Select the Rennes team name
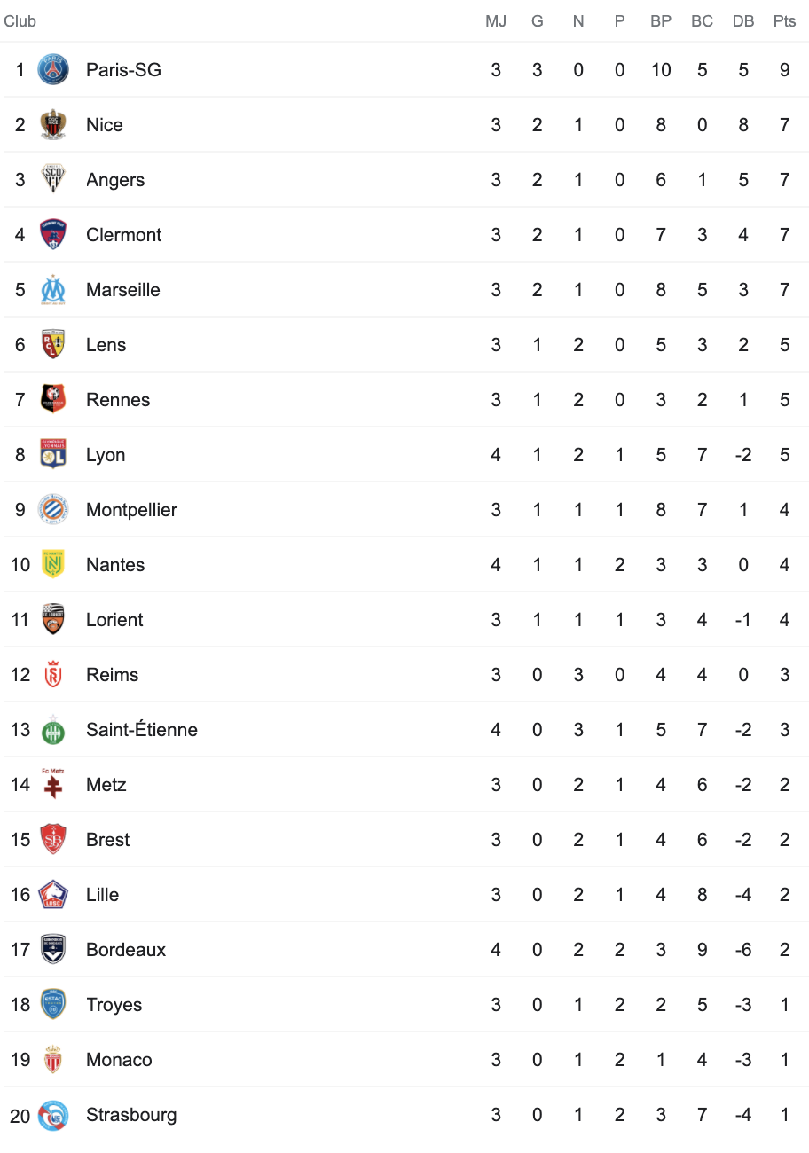Image resolution: width=809 pixels, height=1153 pixels. pos(118,400)
